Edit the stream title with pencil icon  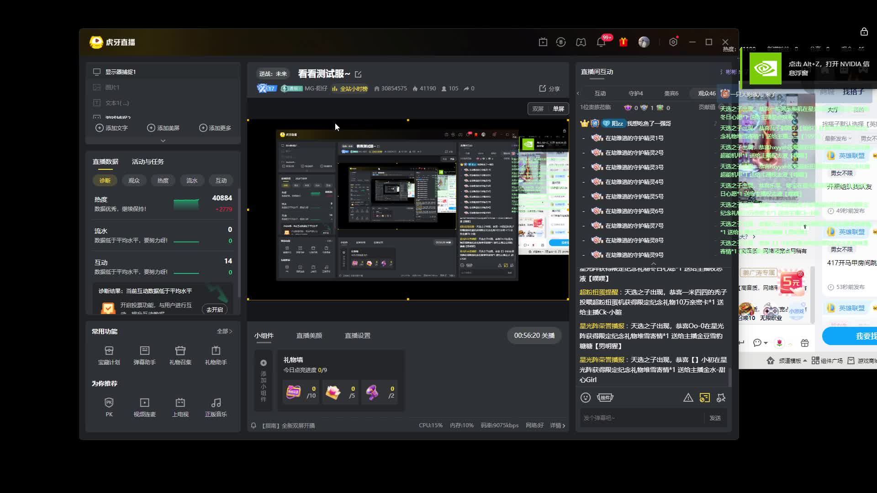click(x=358, y=74)
